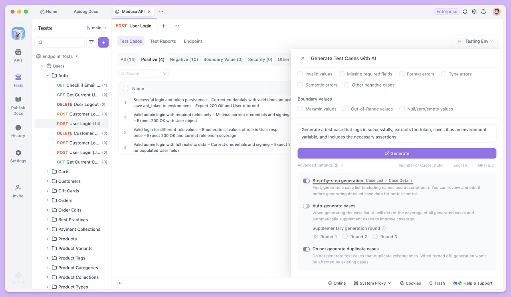The height and width of the screenshot is (297, 511).
Task: Open the main branch dropdown
Action: (97, 28)
